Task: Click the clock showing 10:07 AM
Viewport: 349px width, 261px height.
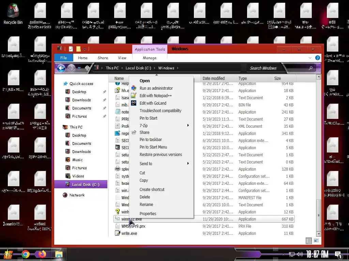Action: (x=317, y=254)
